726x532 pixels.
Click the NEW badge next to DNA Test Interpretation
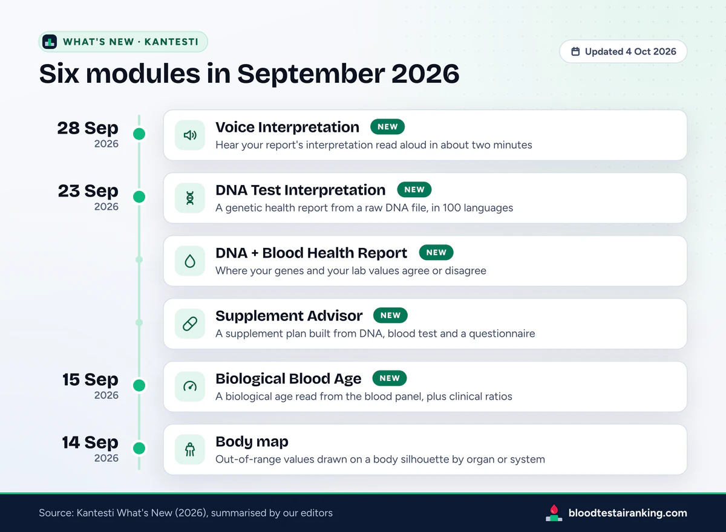[x=414, y=190]
